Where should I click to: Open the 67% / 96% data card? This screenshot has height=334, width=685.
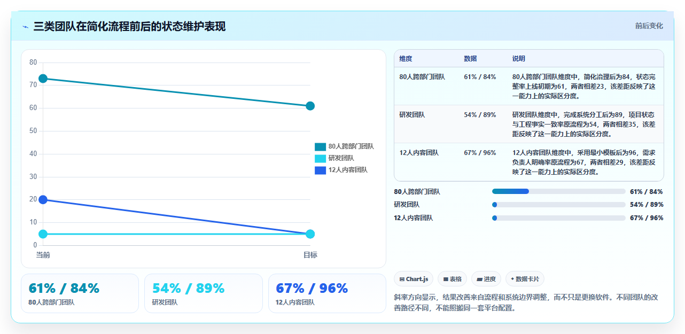pyautogui.click(x=327, y=293)
